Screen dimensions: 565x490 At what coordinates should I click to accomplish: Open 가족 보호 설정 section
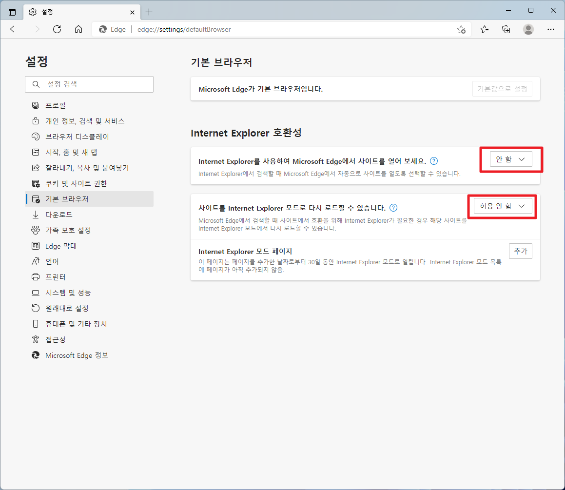click(x=89, y=230)
